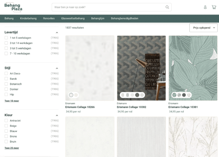Image resolution: width=219 pixels, height=157 pixels.
Task: Select the green swatch on Collage 10381
Action: (x=174, y=95)
